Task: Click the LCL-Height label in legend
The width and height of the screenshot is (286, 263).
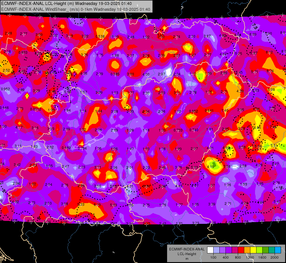Action: [187, 254]
